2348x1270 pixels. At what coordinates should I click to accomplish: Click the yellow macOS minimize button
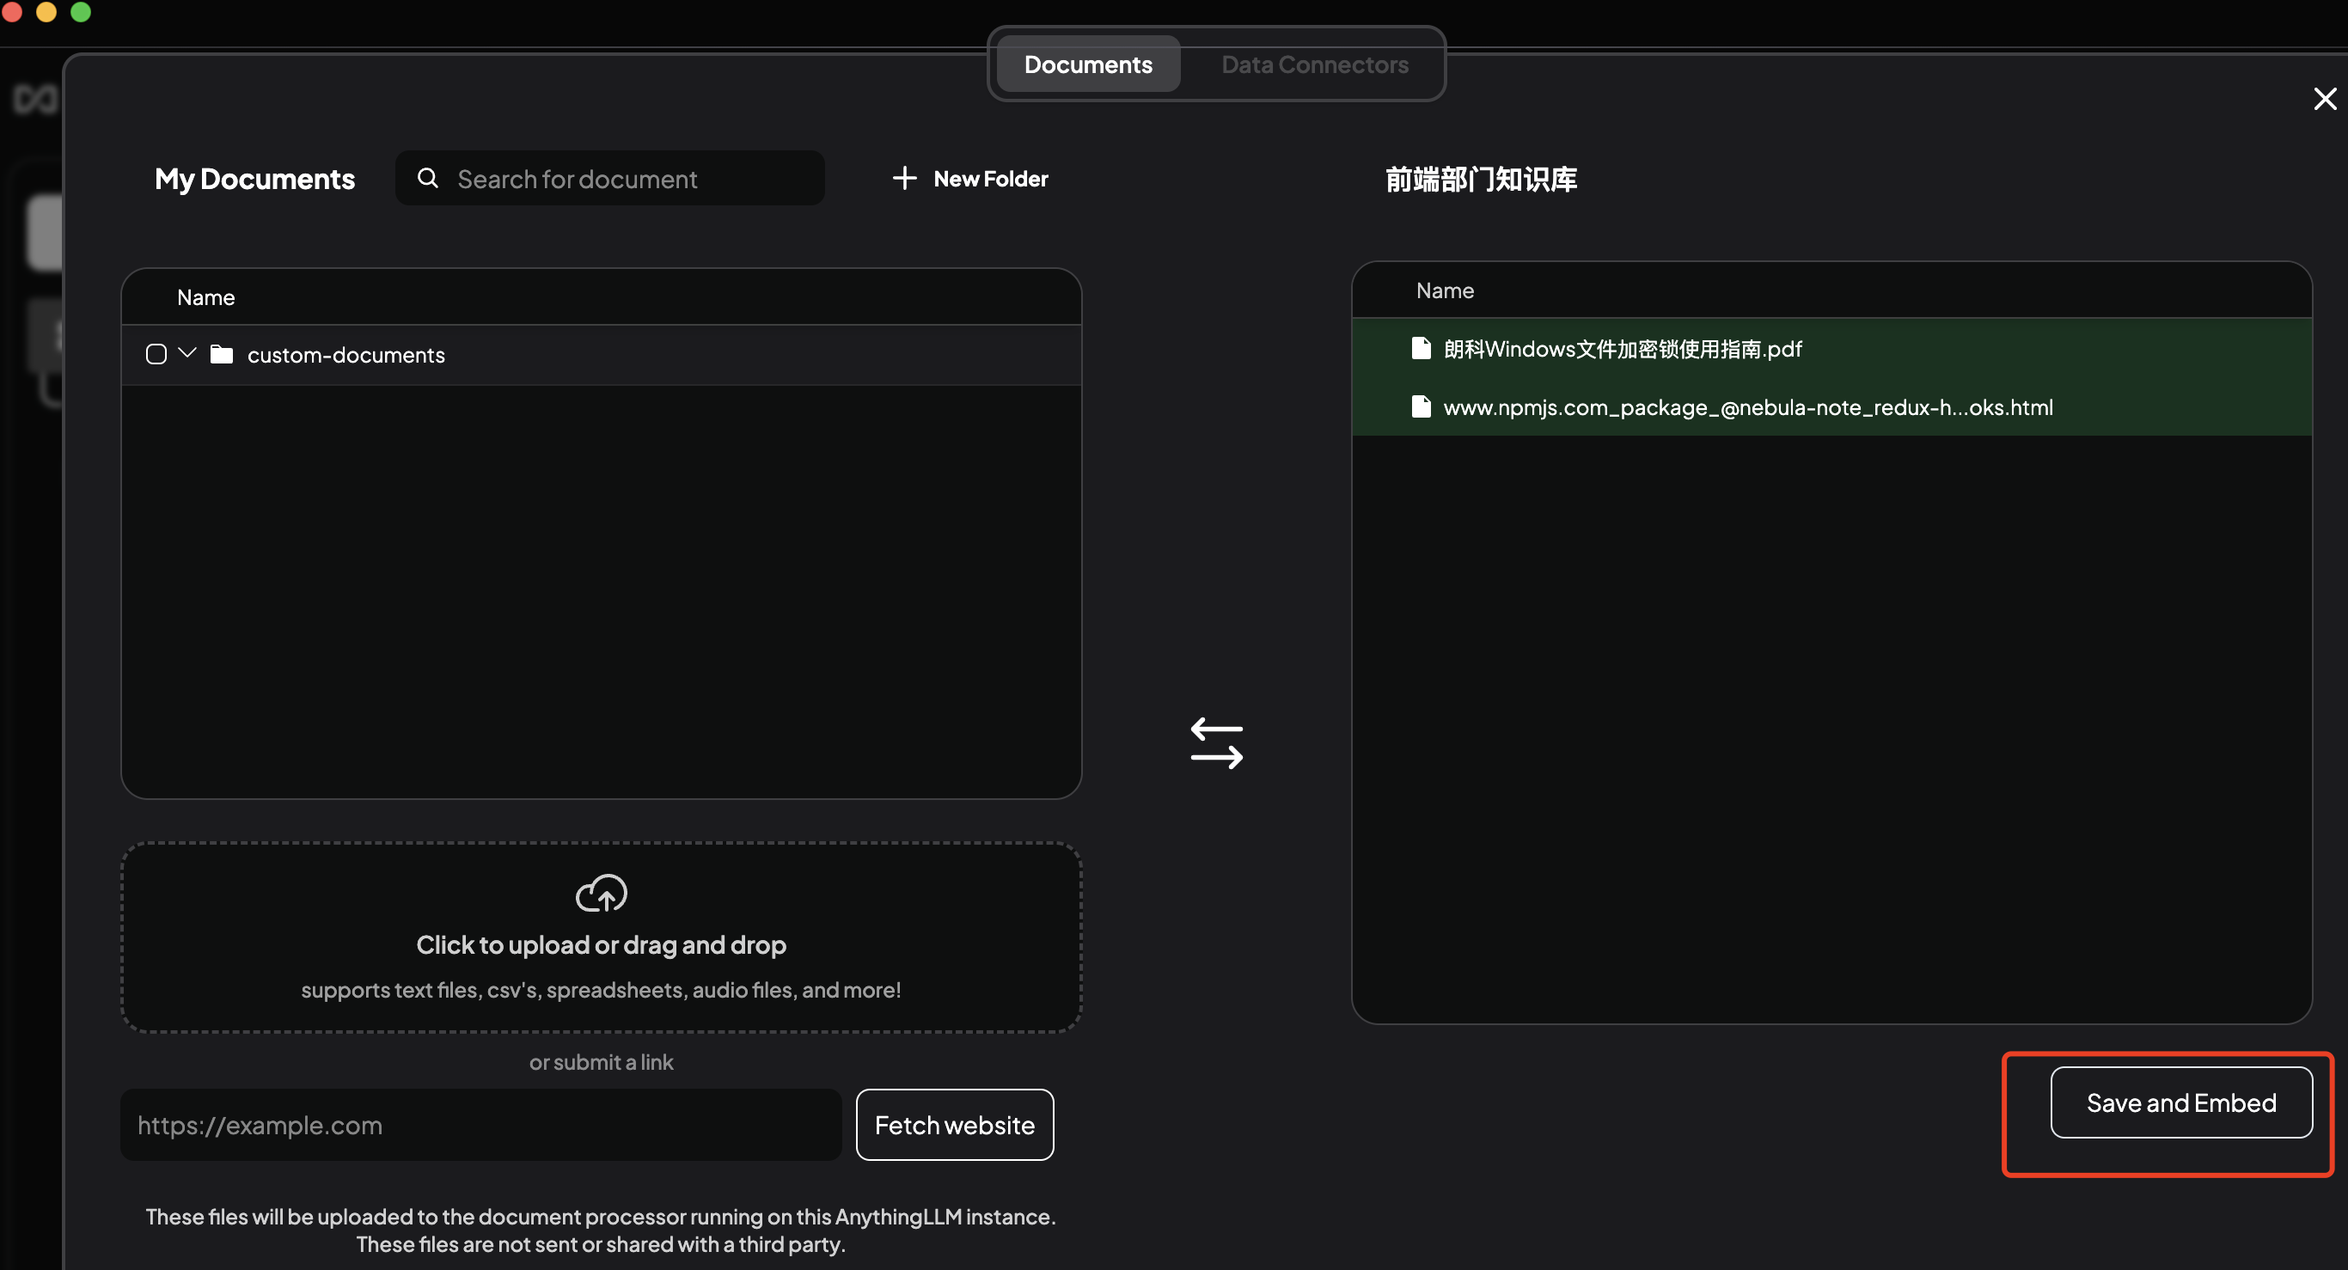tap(46, 11)
